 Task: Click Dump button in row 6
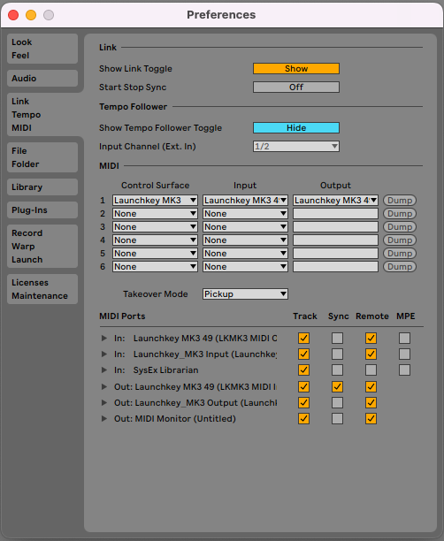click(400, 267)
